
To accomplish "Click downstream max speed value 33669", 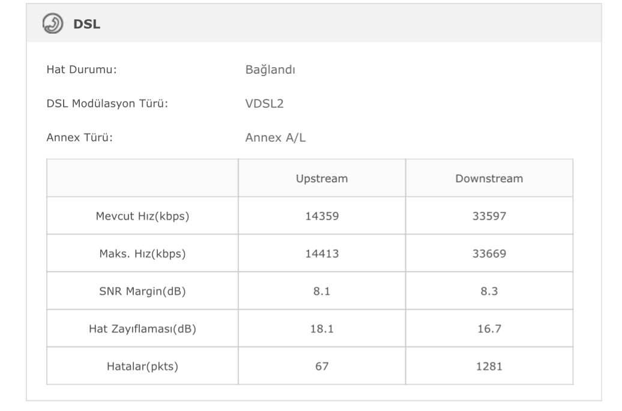I will click(489, 254).
